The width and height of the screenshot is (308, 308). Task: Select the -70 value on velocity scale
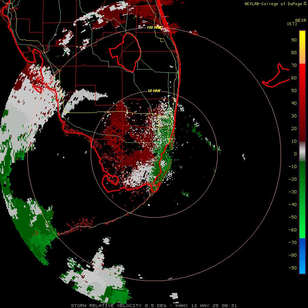pyautogui.click(x=293, y=243)
